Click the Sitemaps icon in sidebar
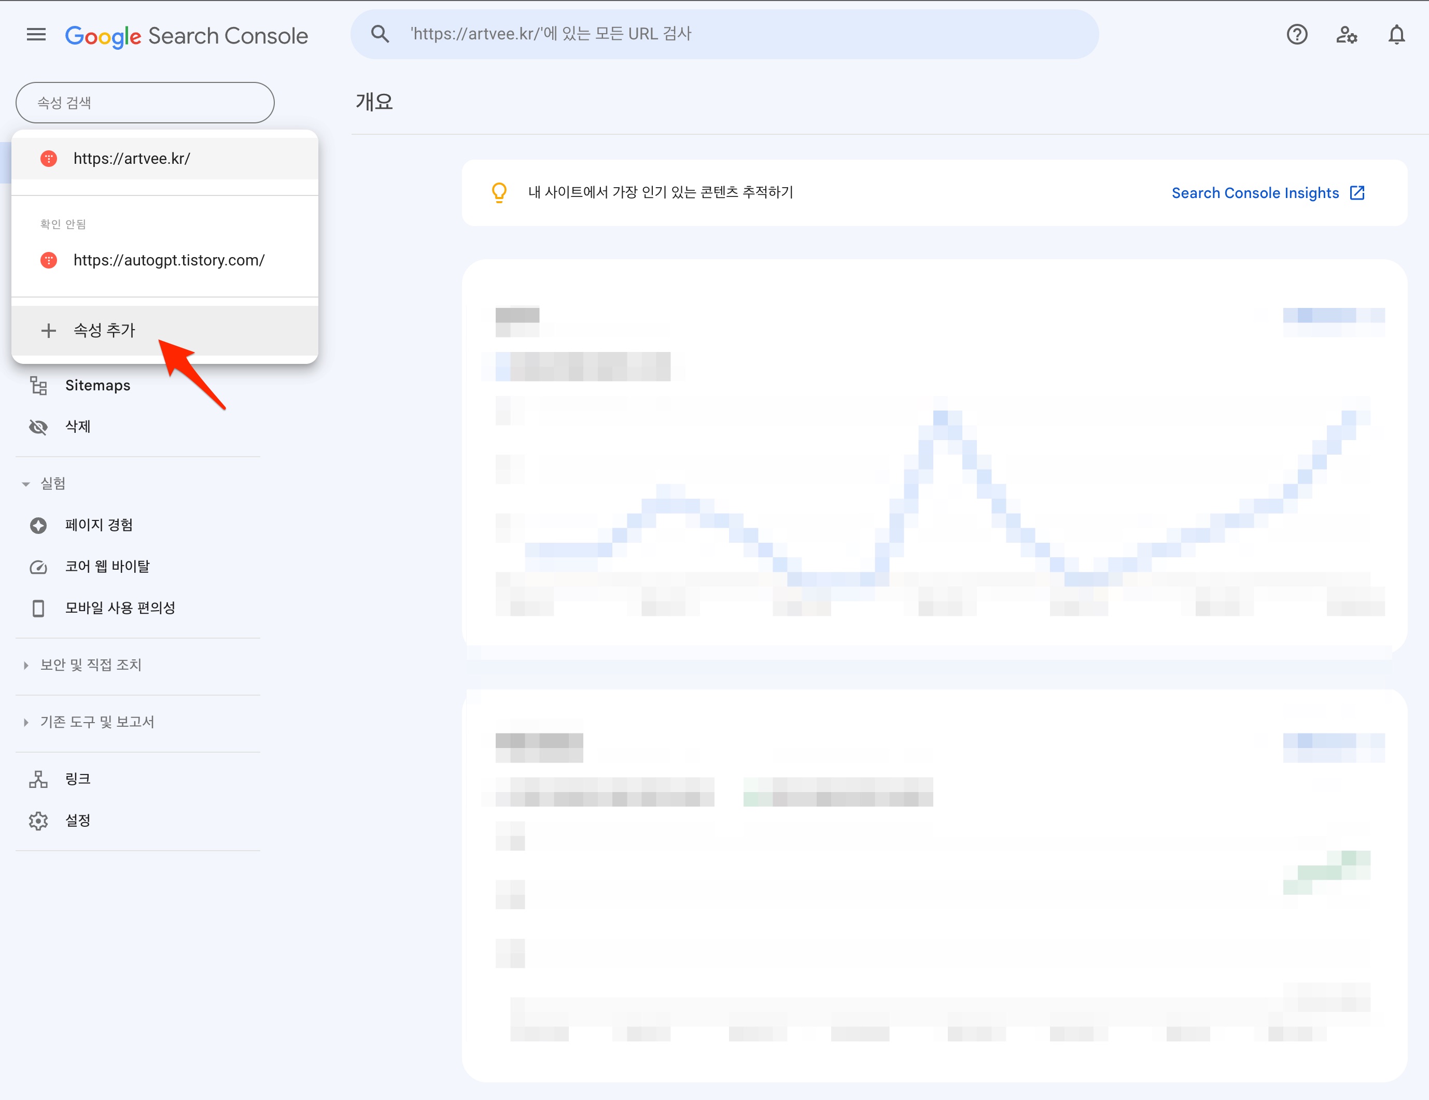Image resolution: width=1429 pixels, height=1100 pixels. [38, 386]
